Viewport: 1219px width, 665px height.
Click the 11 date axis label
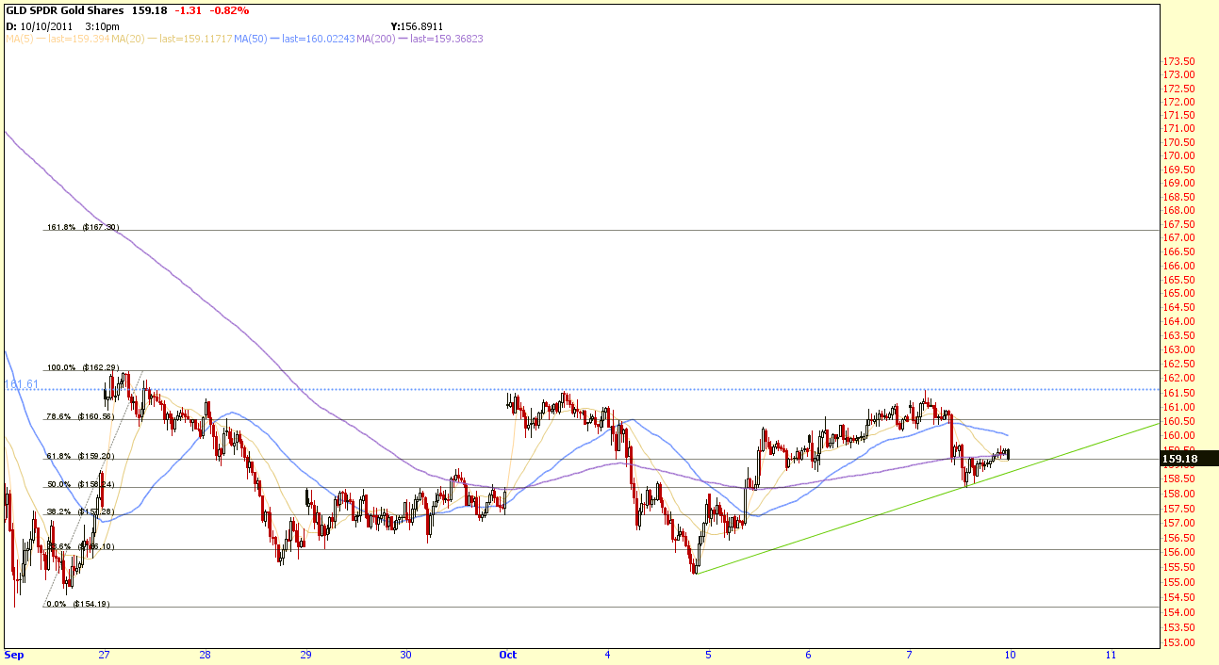point(1111,655)
